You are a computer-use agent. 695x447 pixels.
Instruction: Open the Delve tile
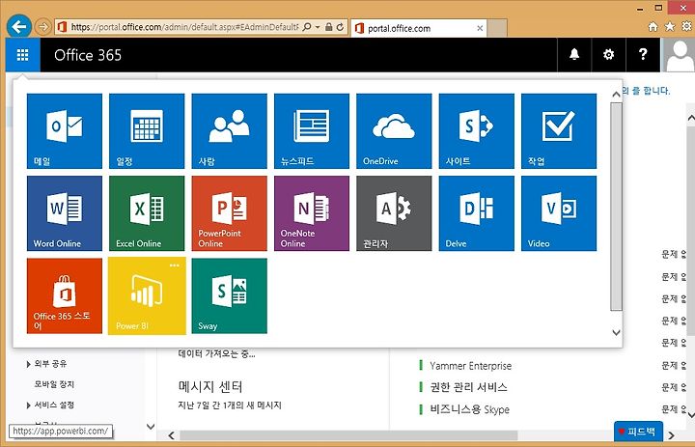[x=477, y=213]
